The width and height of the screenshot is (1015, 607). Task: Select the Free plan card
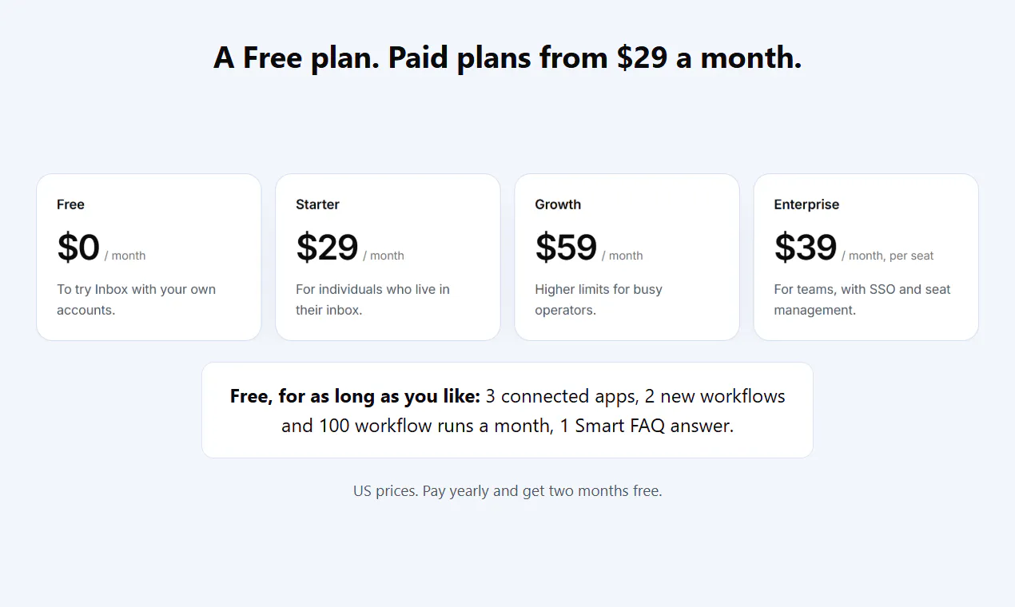pyautogui.click(x=149, y=257)
